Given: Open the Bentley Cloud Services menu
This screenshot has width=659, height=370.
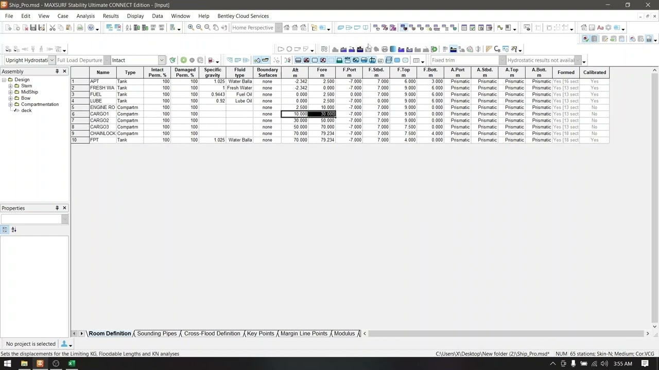Looking at the screenshot, I should point(243,16).
